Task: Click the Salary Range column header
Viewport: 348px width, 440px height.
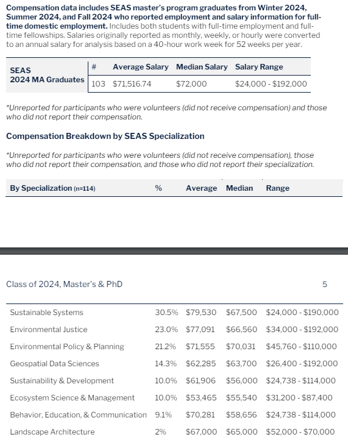Action: click(x=259, y=67)
